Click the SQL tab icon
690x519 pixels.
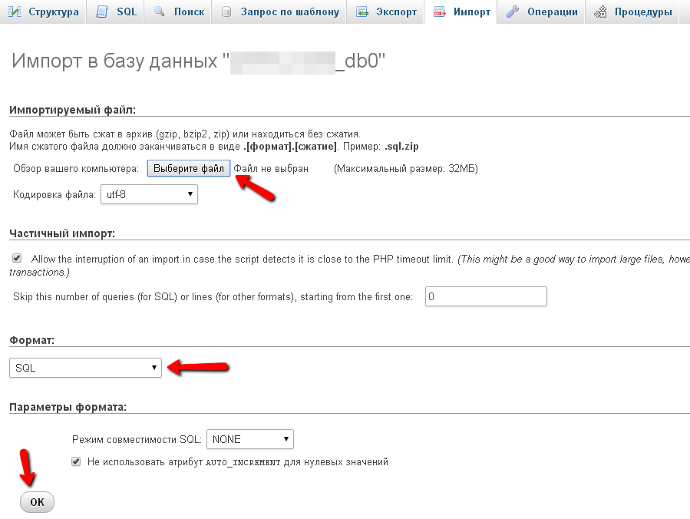point(103,12)
